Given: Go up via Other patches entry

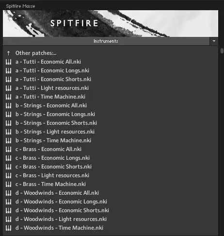Looking at the screenshot, I should click(36, 53).
